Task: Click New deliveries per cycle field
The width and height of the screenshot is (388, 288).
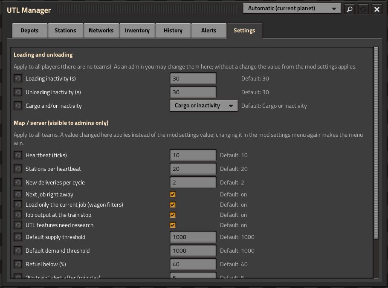Action: click(x=193, y=182)
